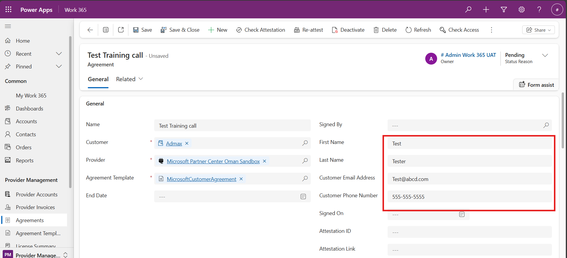Screen dimensions: 567x258
Task: Remove Admax from Customer field
Action: pyautogui.click(x=187, y=143)
